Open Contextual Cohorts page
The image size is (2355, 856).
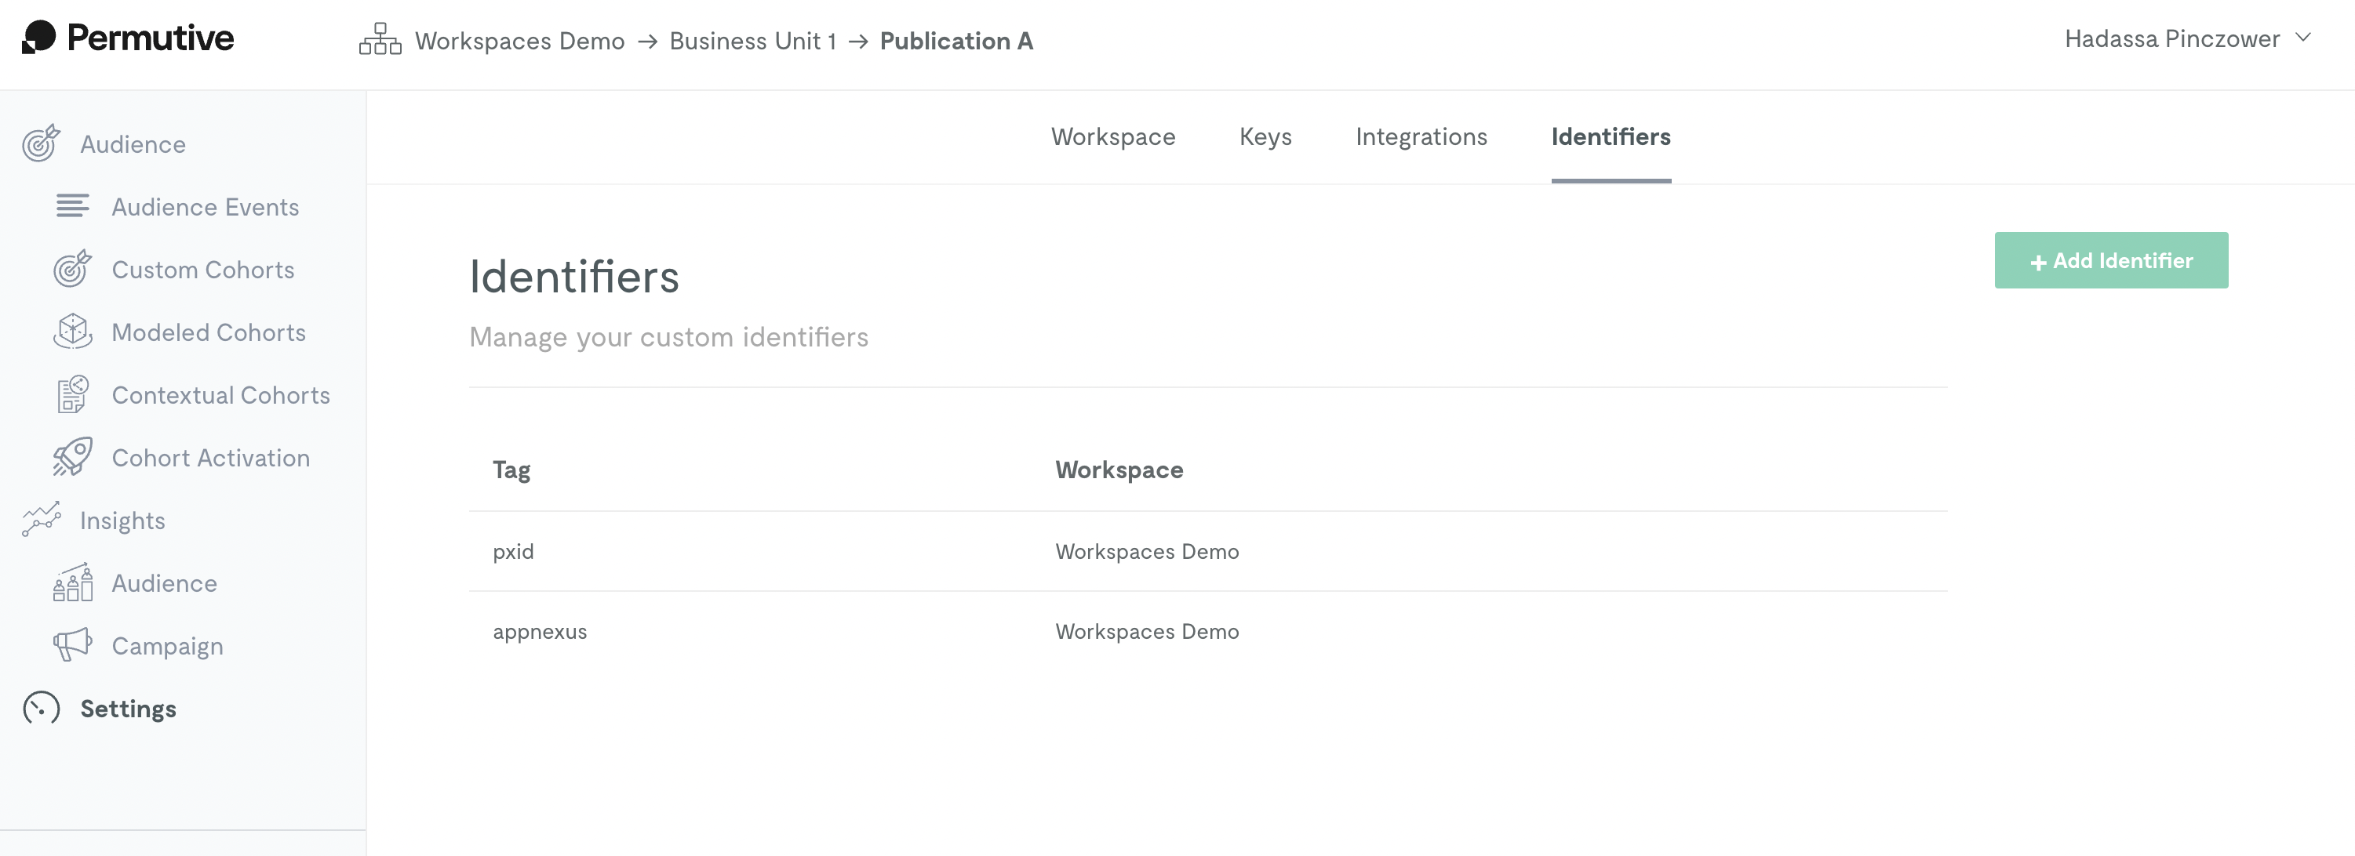(x=220, y=394)
